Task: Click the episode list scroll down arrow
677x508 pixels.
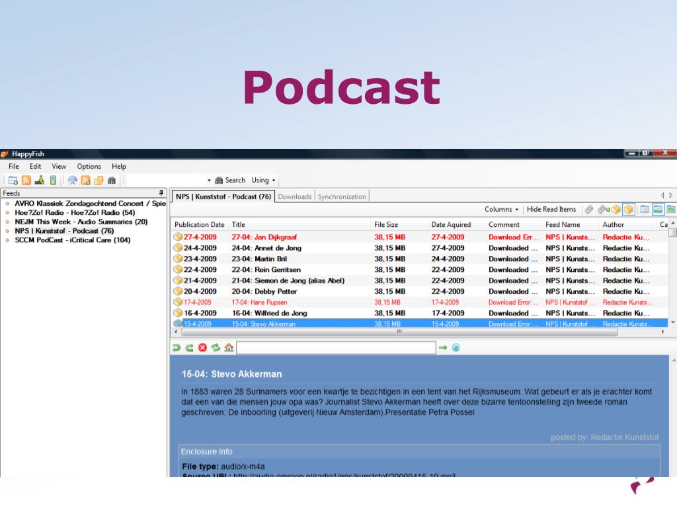Action: pos(672,322)
